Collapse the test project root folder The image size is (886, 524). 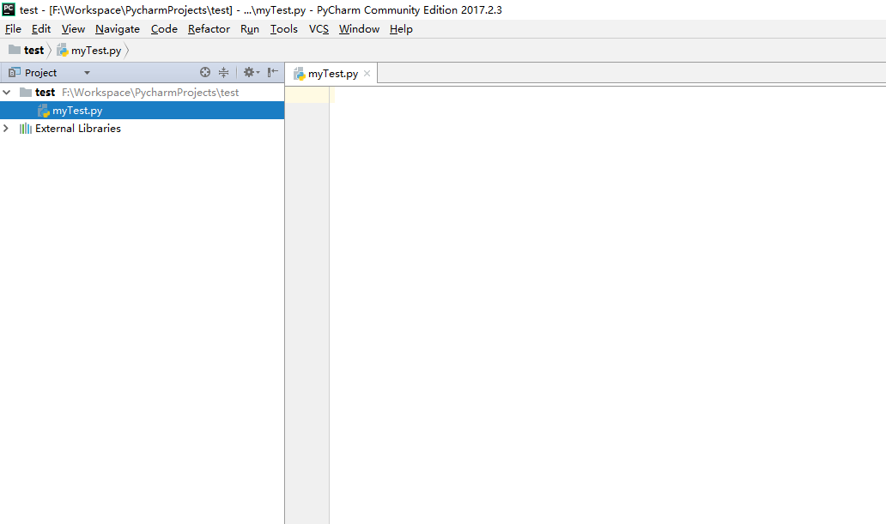point(7,92)
